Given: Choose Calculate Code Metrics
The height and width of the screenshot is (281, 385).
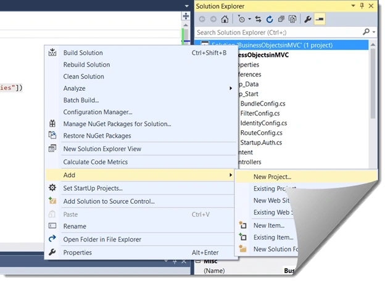Looking at the screenshot, I should (x=141, y=162).
